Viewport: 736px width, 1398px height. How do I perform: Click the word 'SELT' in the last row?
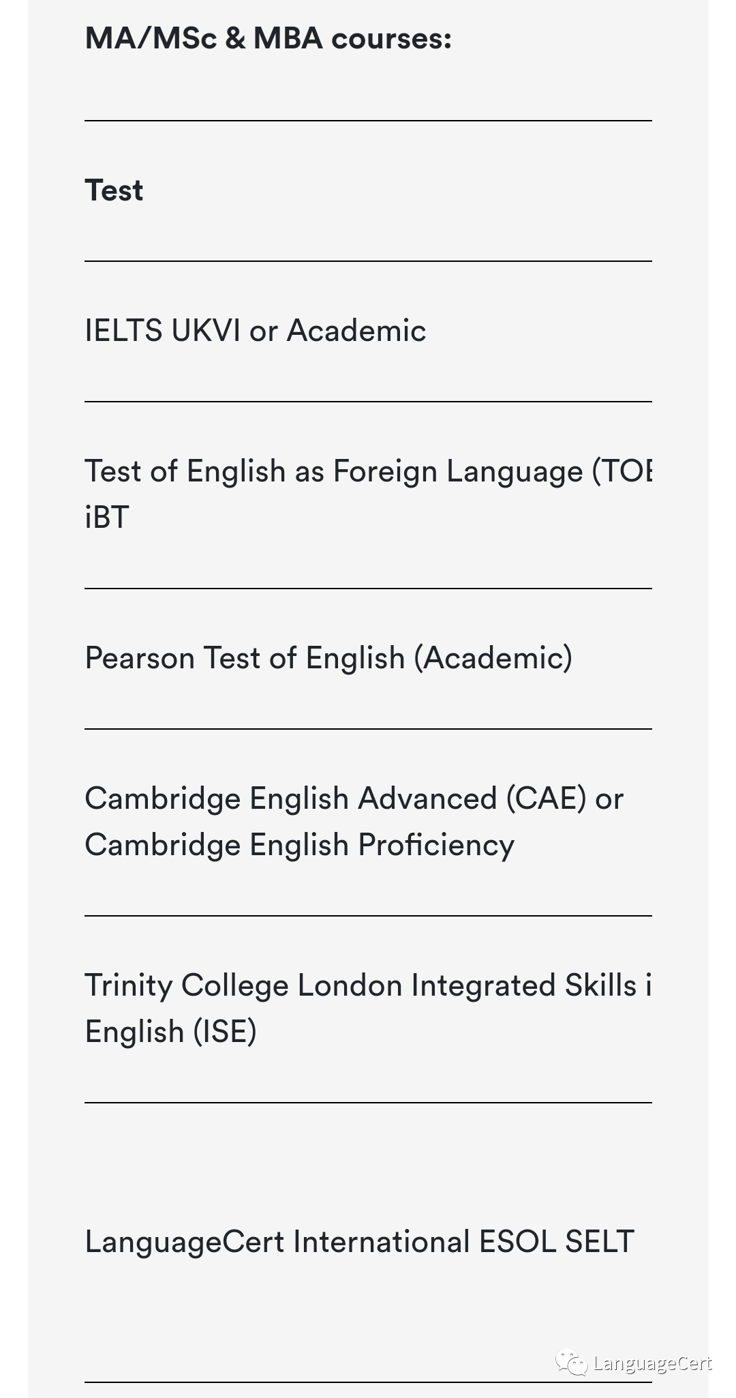coord(600,1242)
